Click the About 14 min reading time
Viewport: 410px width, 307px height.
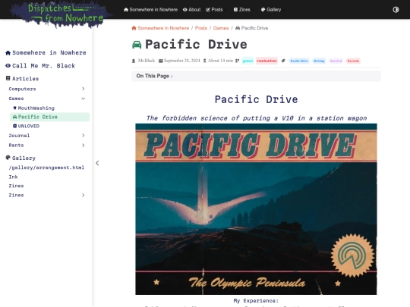click(220, 61)
